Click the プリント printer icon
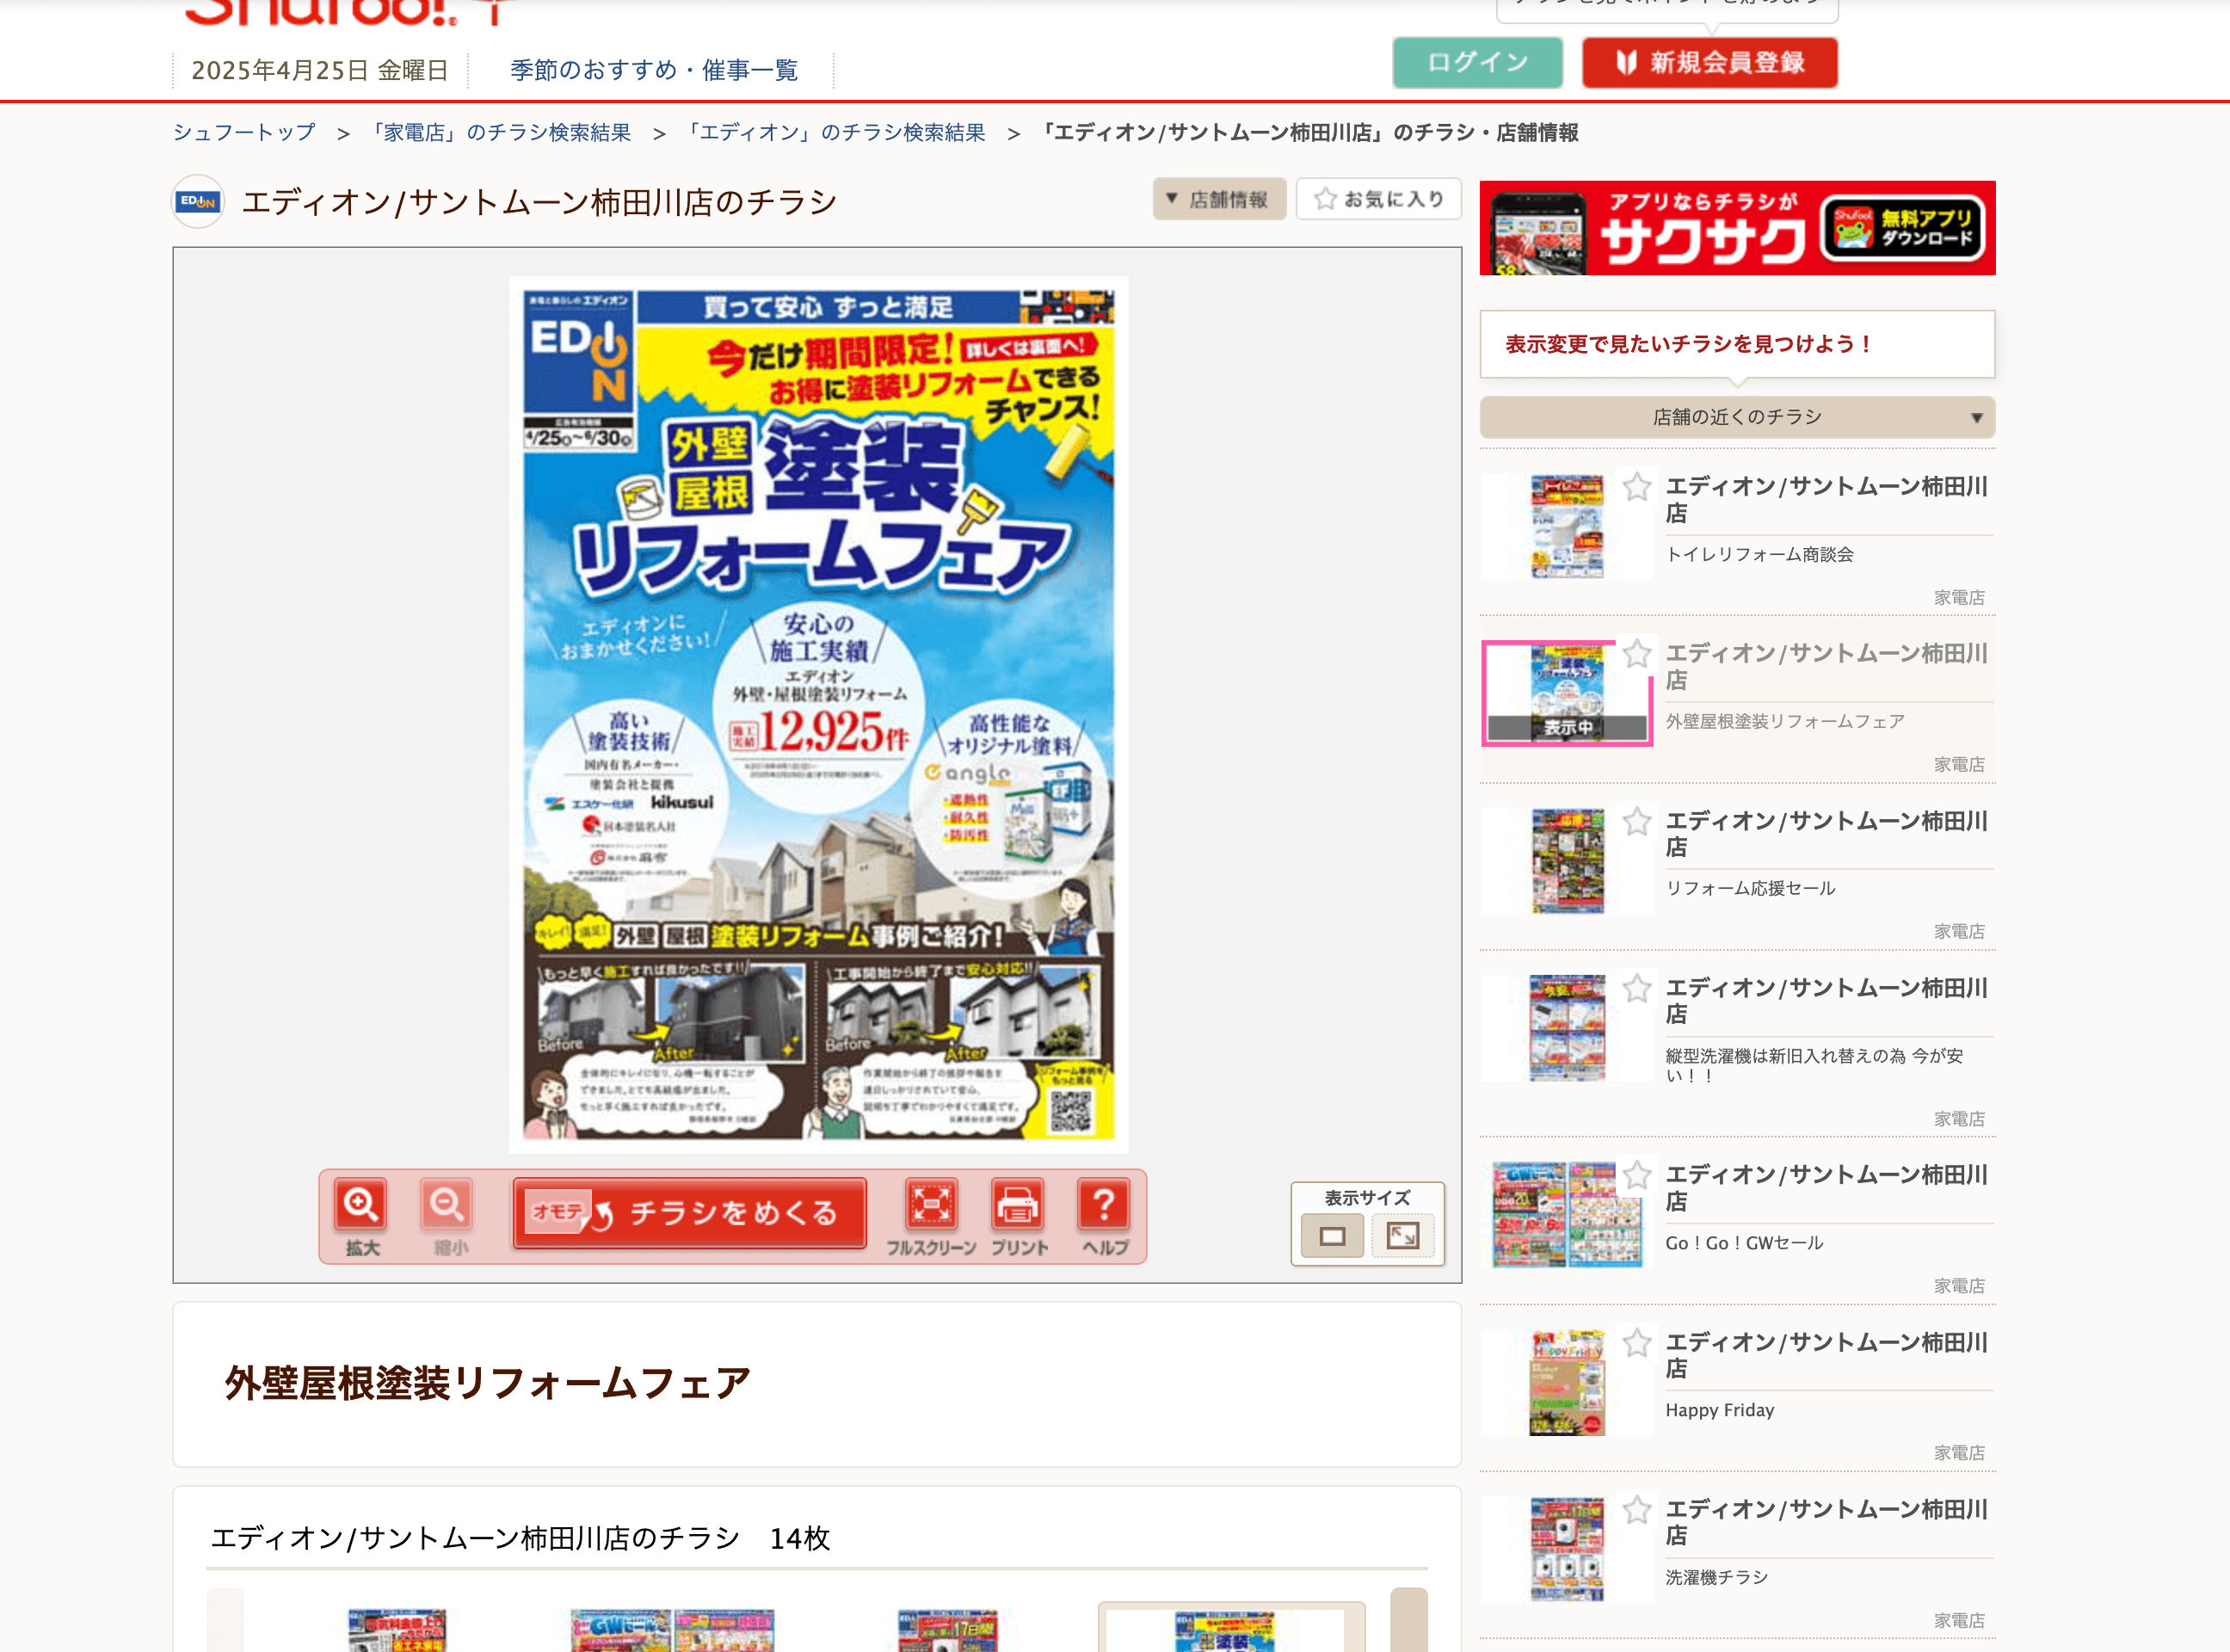The image size is (2230, 1652). 1017,1205
